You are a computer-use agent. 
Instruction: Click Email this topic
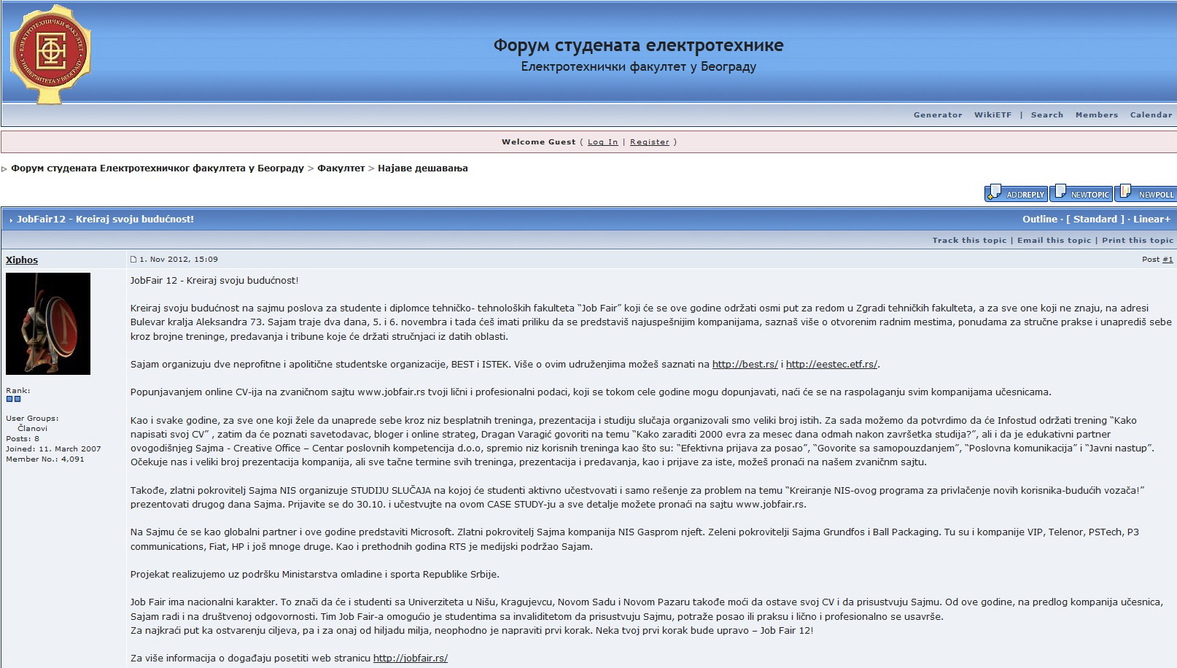[1054, 241]
